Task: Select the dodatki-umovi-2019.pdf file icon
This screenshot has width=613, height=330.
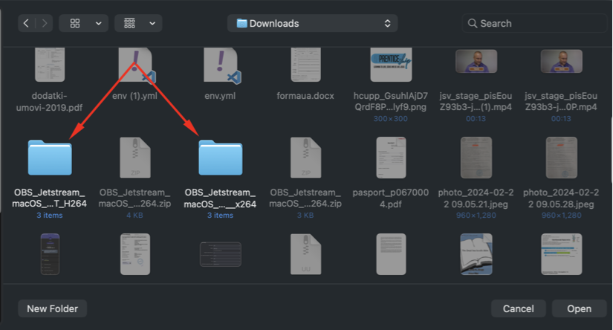Action: (x=50, y=65)
